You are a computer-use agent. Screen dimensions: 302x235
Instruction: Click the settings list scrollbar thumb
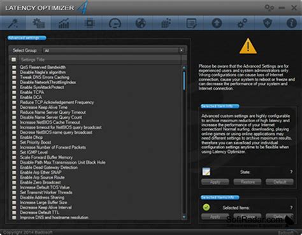click(184, 81)
